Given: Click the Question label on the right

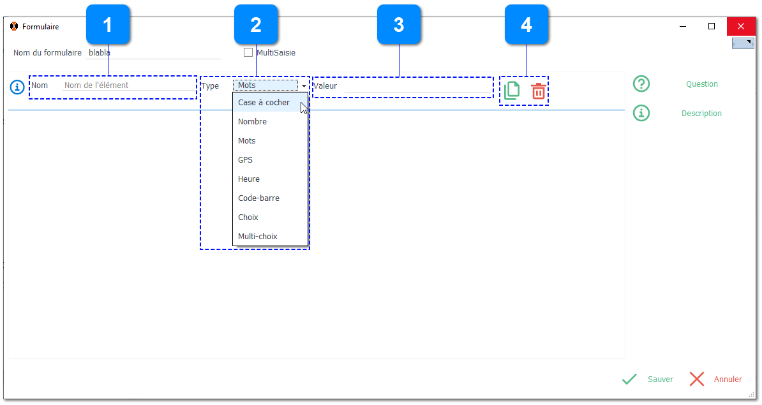Looking at the screenshot, I should pyautogui.click(x=701, y=84).
